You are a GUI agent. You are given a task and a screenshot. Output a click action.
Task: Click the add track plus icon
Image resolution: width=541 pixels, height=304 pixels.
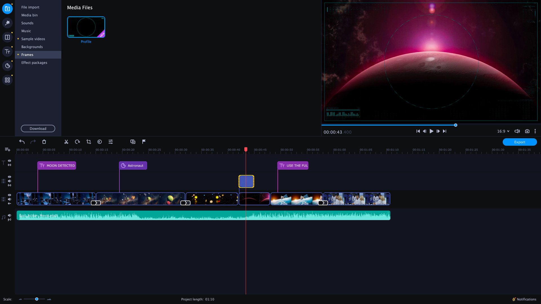pyautogui.click(x=7, y=149)
